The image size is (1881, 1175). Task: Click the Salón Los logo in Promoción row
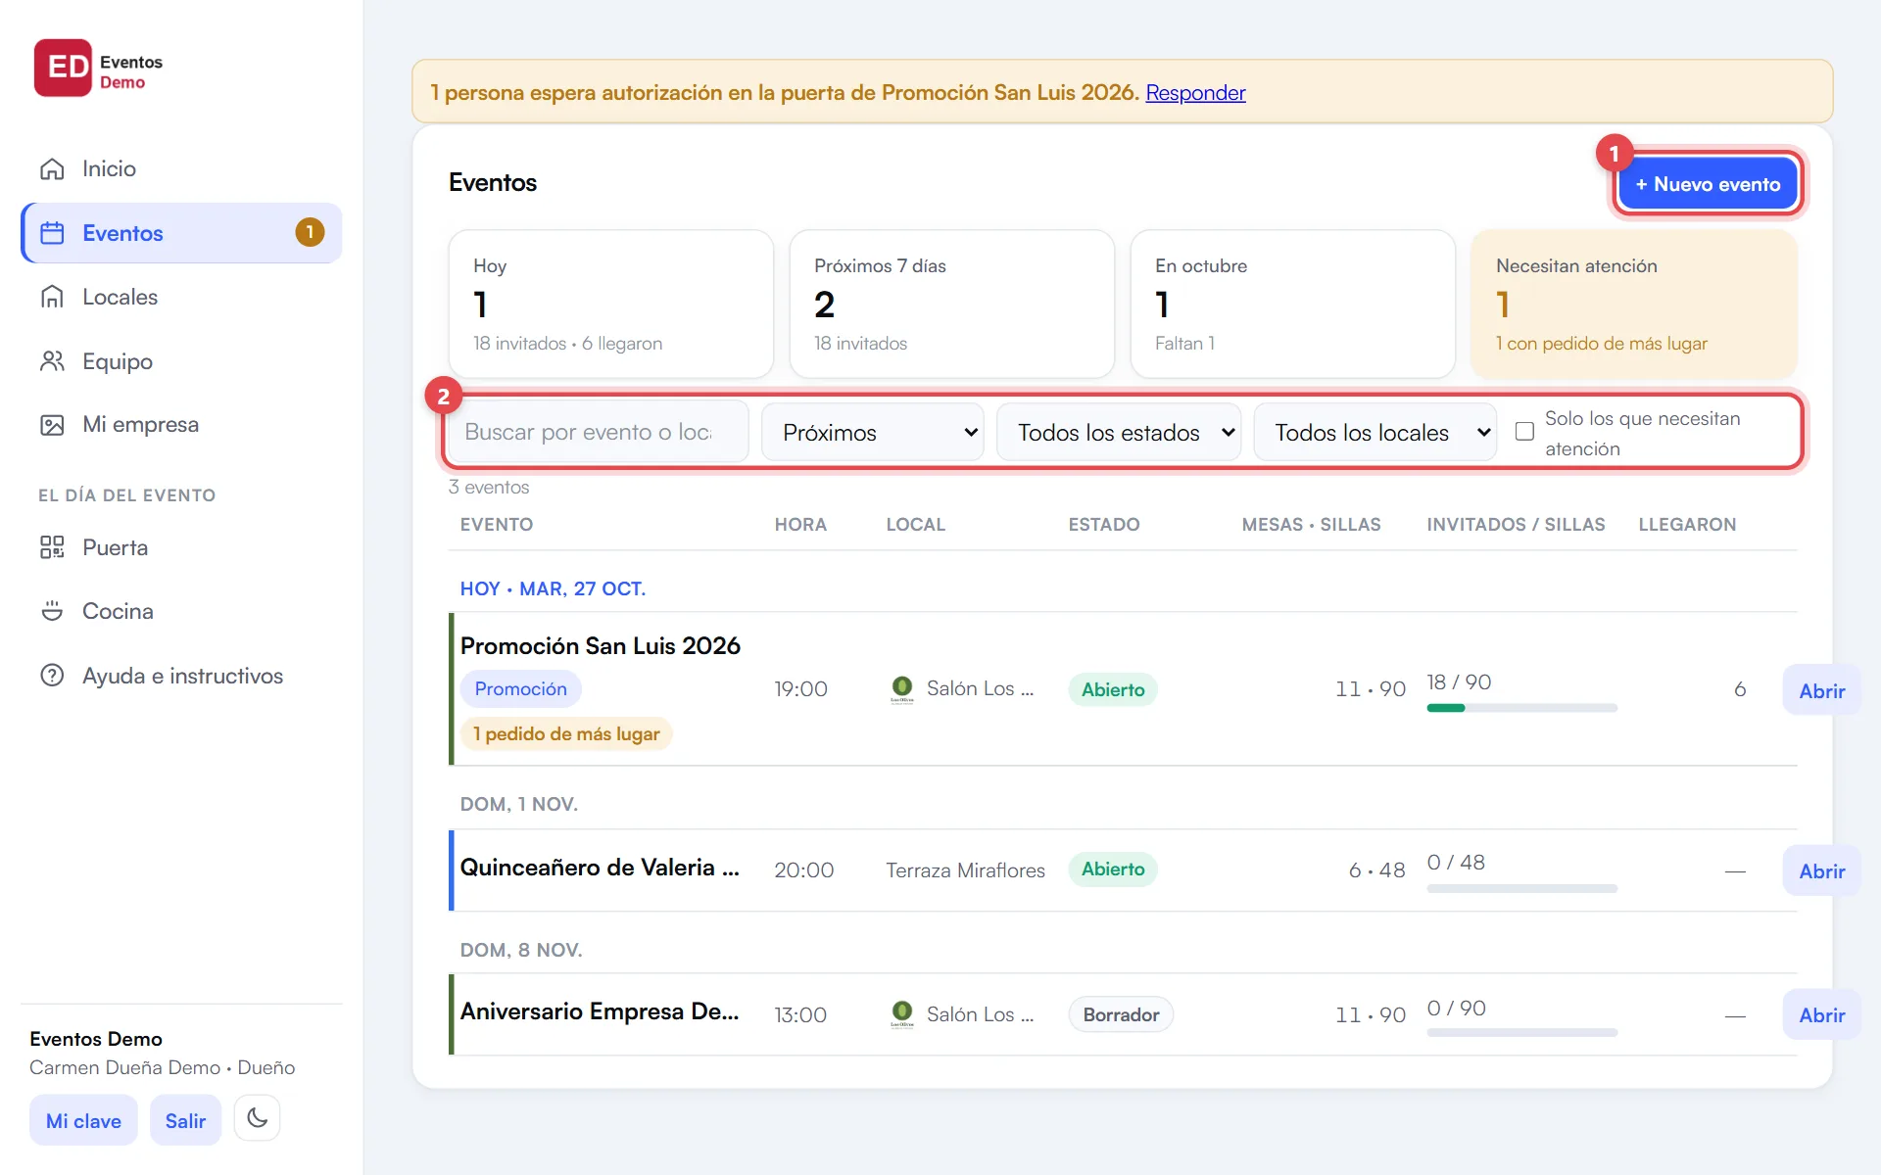point(902,688)
